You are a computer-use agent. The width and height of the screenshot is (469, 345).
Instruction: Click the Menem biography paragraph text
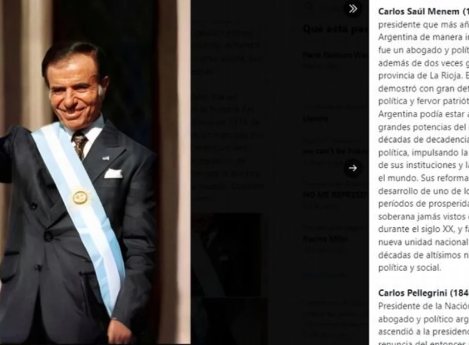[423, 146]
